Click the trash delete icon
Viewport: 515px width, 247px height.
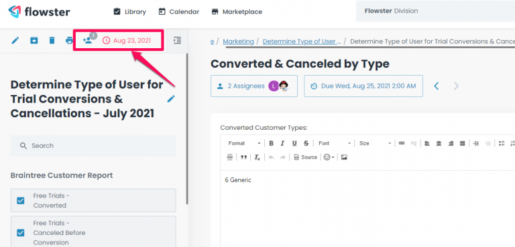tap(52, 40)
